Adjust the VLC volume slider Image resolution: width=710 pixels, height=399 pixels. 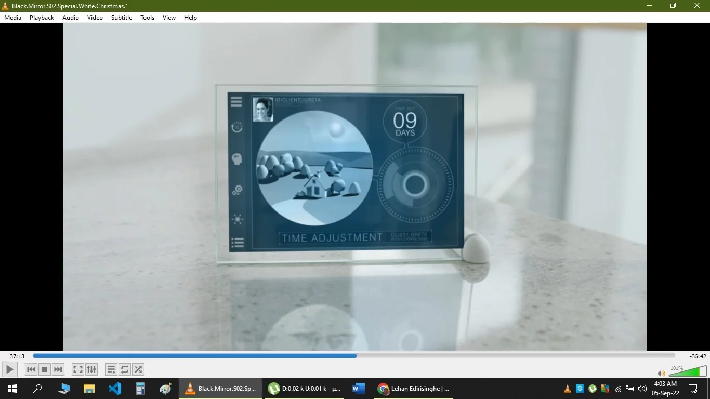click(688, 371)
